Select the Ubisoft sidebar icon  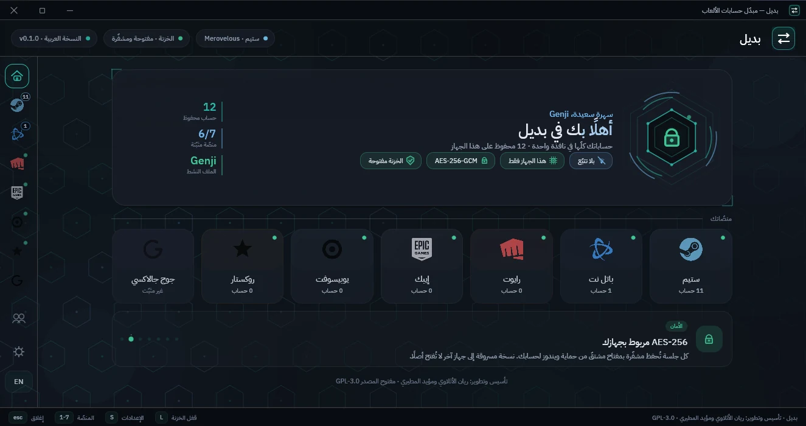click(17, 222)
